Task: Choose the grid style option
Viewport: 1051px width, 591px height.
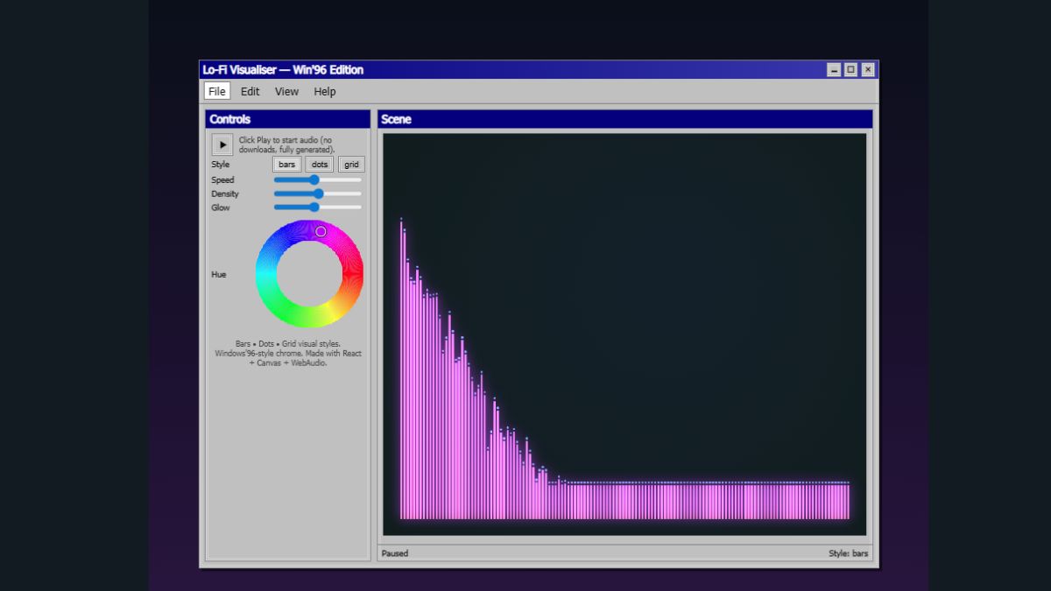Action: 351,165
